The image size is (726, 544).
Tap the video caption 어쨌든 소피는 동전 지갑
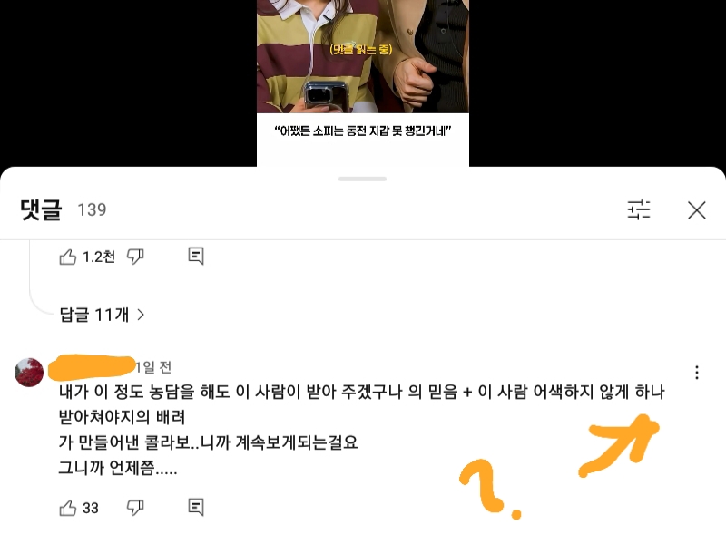[363, 131]
